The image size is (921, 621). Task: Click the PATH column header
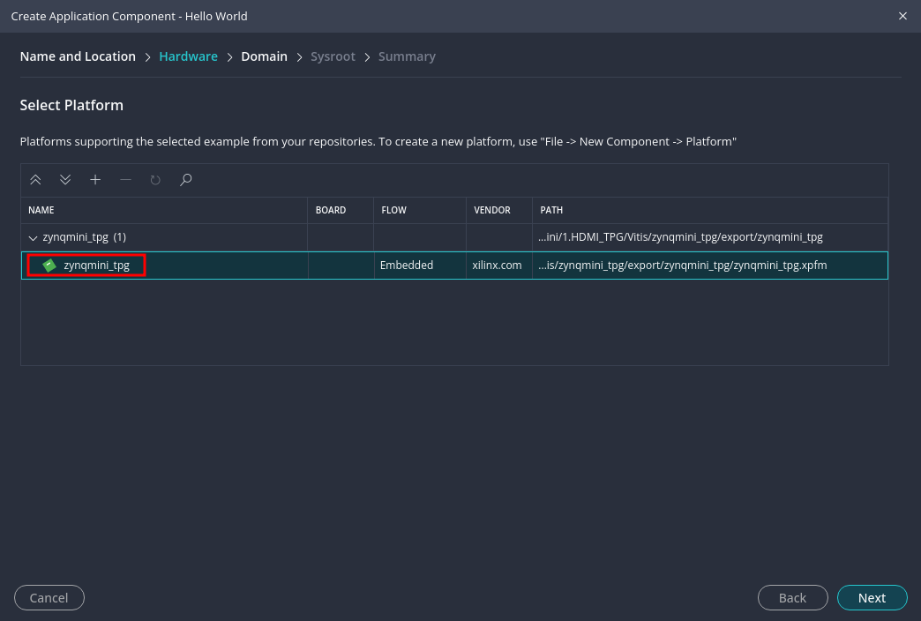pyautogui.click(x=551, y=210)
